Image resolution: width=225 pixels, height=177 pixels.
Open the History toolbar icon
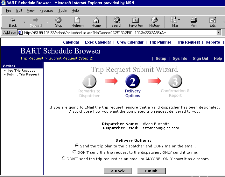154,20
